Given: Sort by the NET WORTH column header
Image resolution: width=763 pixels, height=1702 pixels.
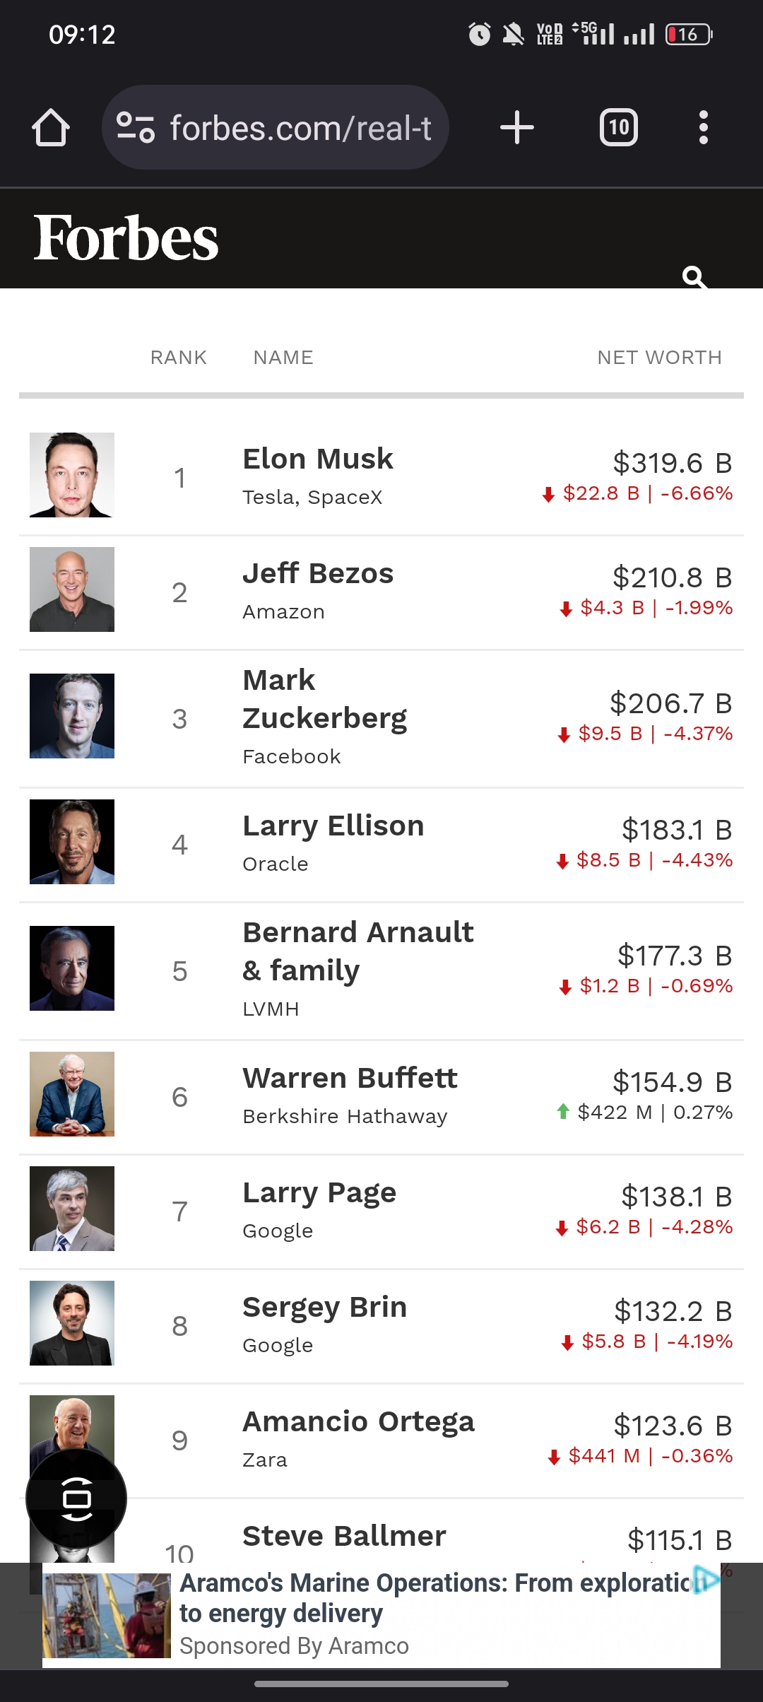Looking at the screenshot, I should coord(659,358).
